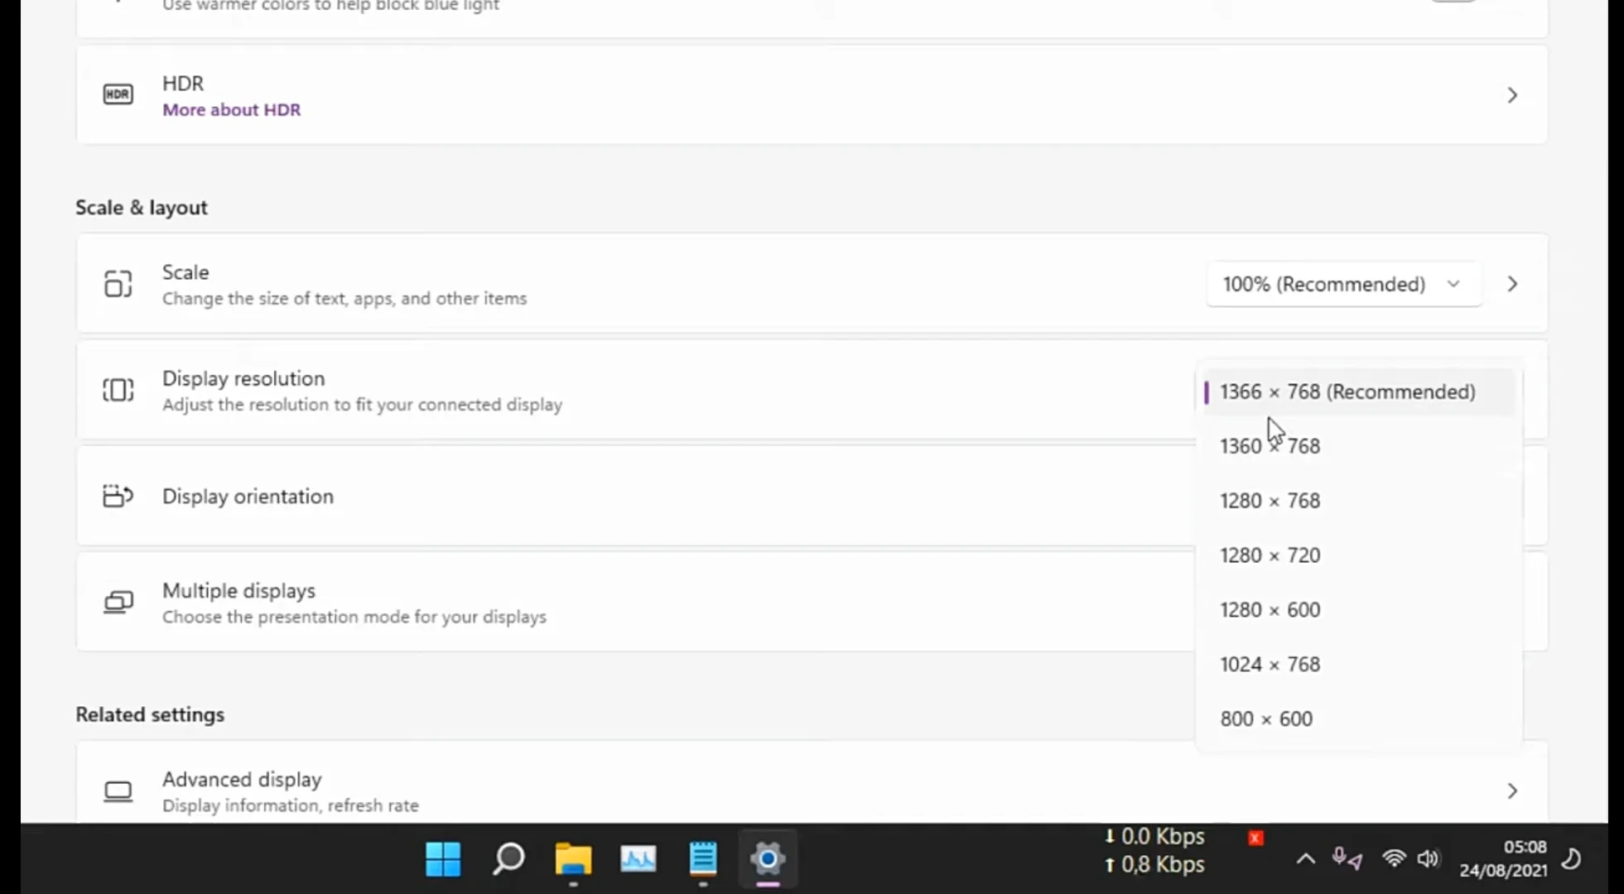1624x894 pixels.
Task: Click the Scale setting icon
Action: pyautogui.click(x=118, y=284)
